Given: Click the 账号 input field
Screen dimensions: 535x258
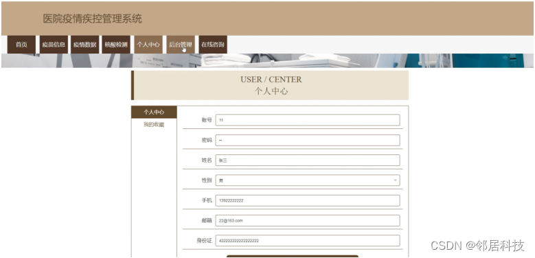Looking at the screenshot, I should point(308,120).
